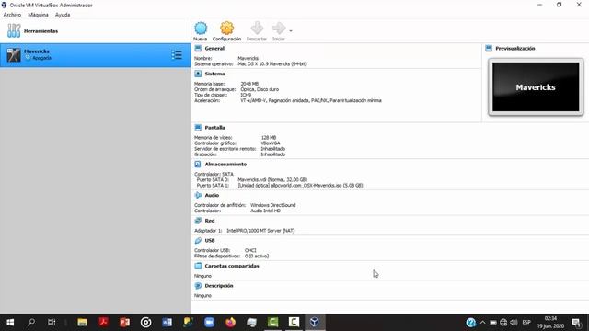Open Adobe Acrobat from taskbar
Viewport: 589px width, 331px height.
click(x=104, y=322)
